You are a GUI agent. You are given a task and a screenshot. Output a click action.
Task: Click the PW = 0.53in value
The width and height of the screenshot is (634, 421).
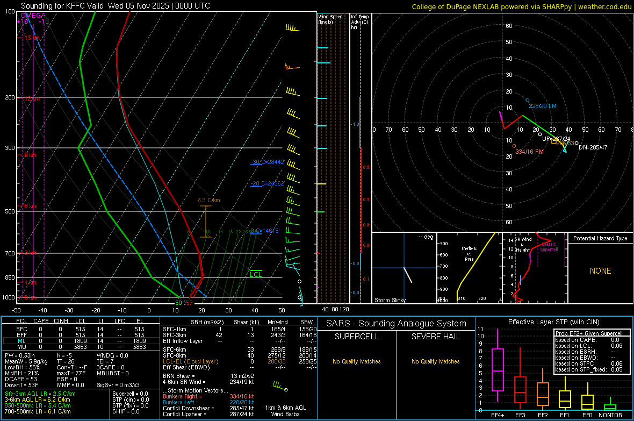tap(19, 355)
